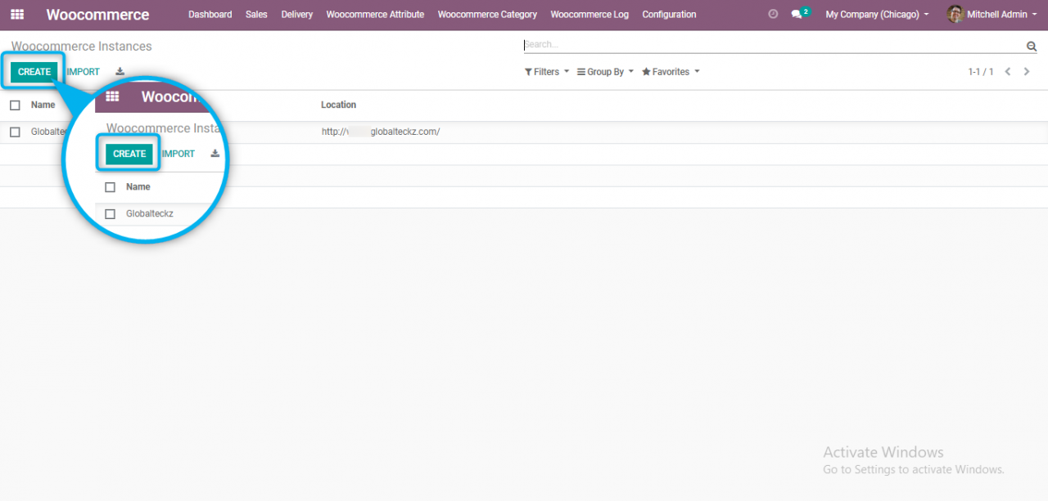
Task: Open the Woocommerce Category menu
Action: [x=487, y=14]
